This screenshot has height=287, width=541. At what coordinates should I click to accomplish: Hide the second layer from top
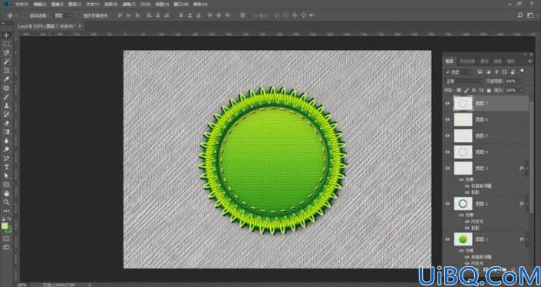pyautogui.click(x=447, y=120)
